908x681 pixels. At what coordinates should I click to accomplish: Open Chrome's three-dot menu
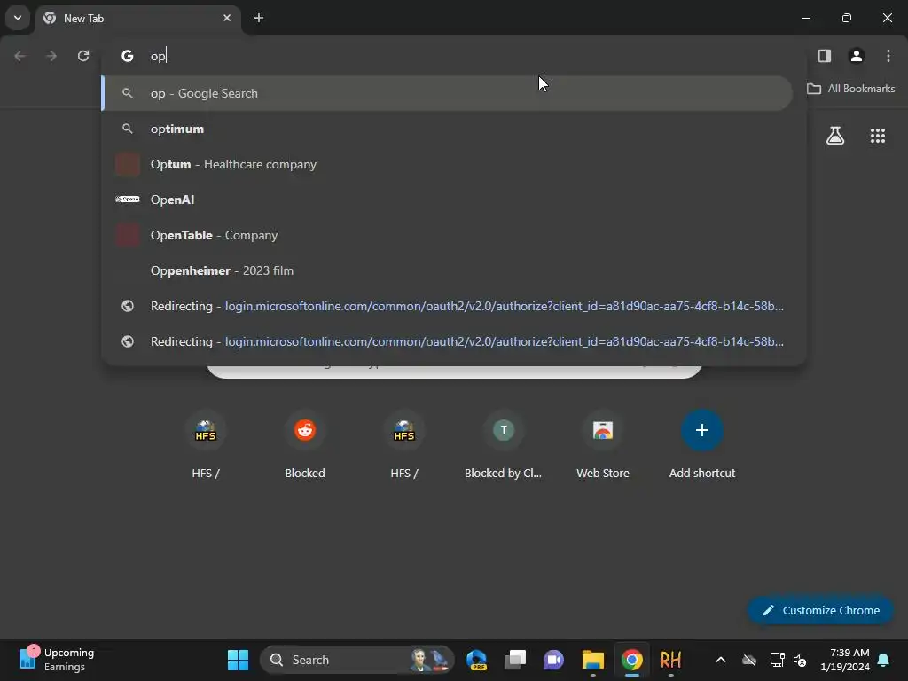click(888, 56)
